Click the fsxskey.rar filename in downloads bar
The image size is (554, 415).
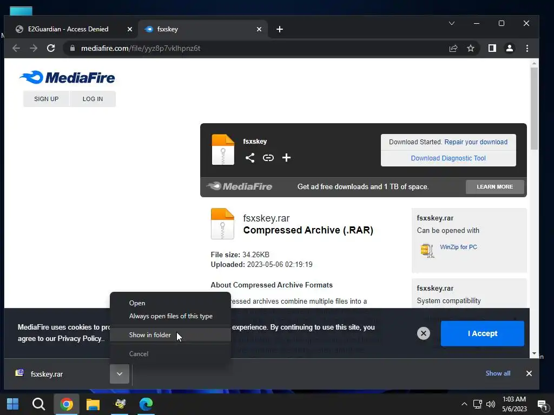click(x=47, y=374)
